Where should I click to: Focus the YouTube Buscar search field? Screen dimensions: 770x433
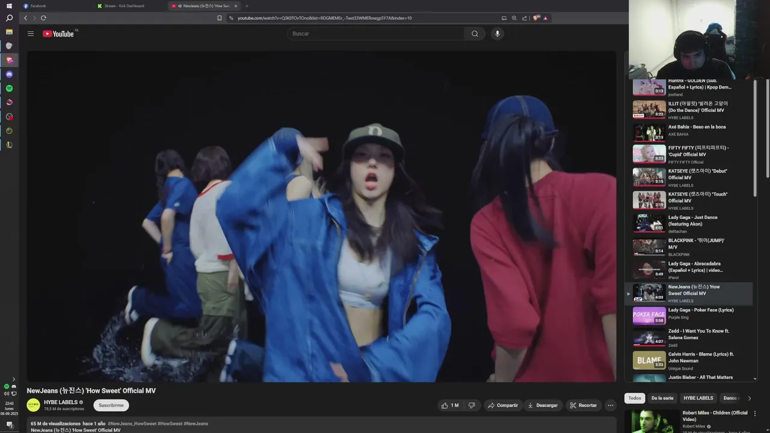(x=376, y=34)
